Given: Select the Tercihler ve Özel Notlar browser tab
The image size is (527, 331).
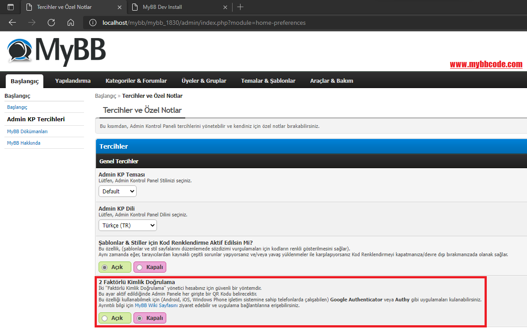Looking at the screenshot, I should (x=73, y=7).
